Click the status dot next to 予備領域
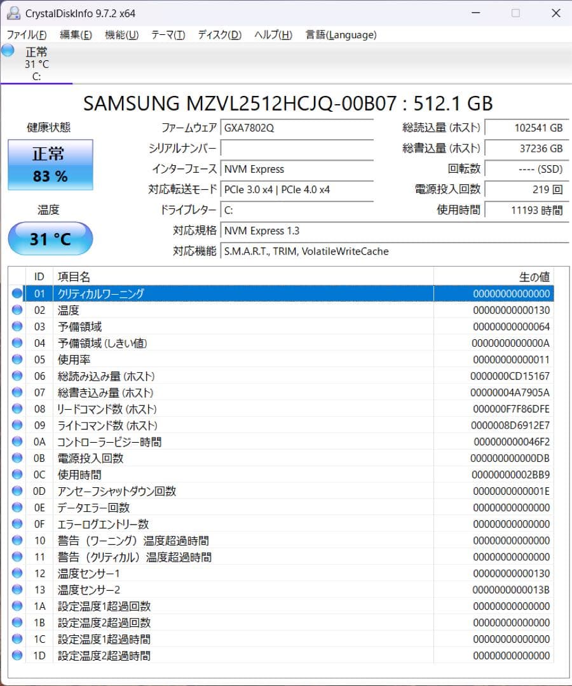Image resolution: width=572 pixels, height=686 pixels. click(16, 326)
